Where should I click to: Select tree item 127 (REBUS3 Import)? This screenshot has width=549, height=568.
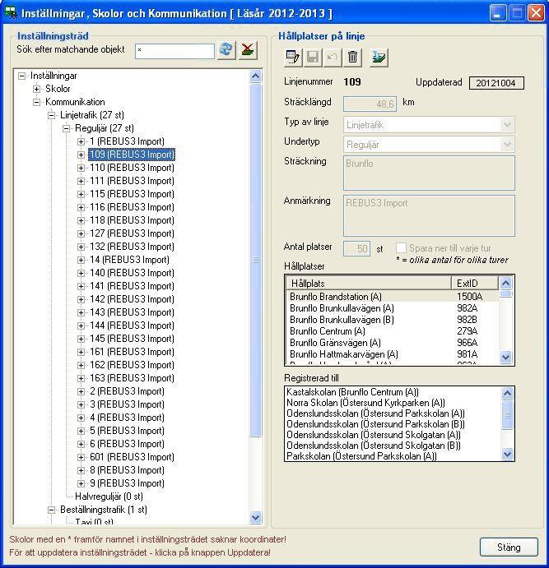pyautogui.click(x=132, y=233)
